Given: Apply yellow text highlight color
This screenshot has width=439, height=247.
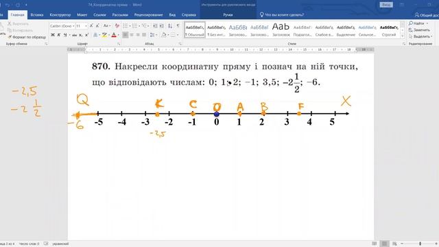Looking at the screenshot, I should [104, 35].
